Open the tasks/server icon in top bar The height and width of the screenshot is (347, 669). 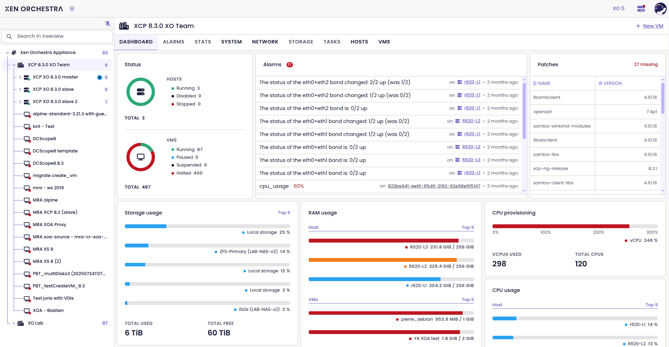[x=641, y=8]
